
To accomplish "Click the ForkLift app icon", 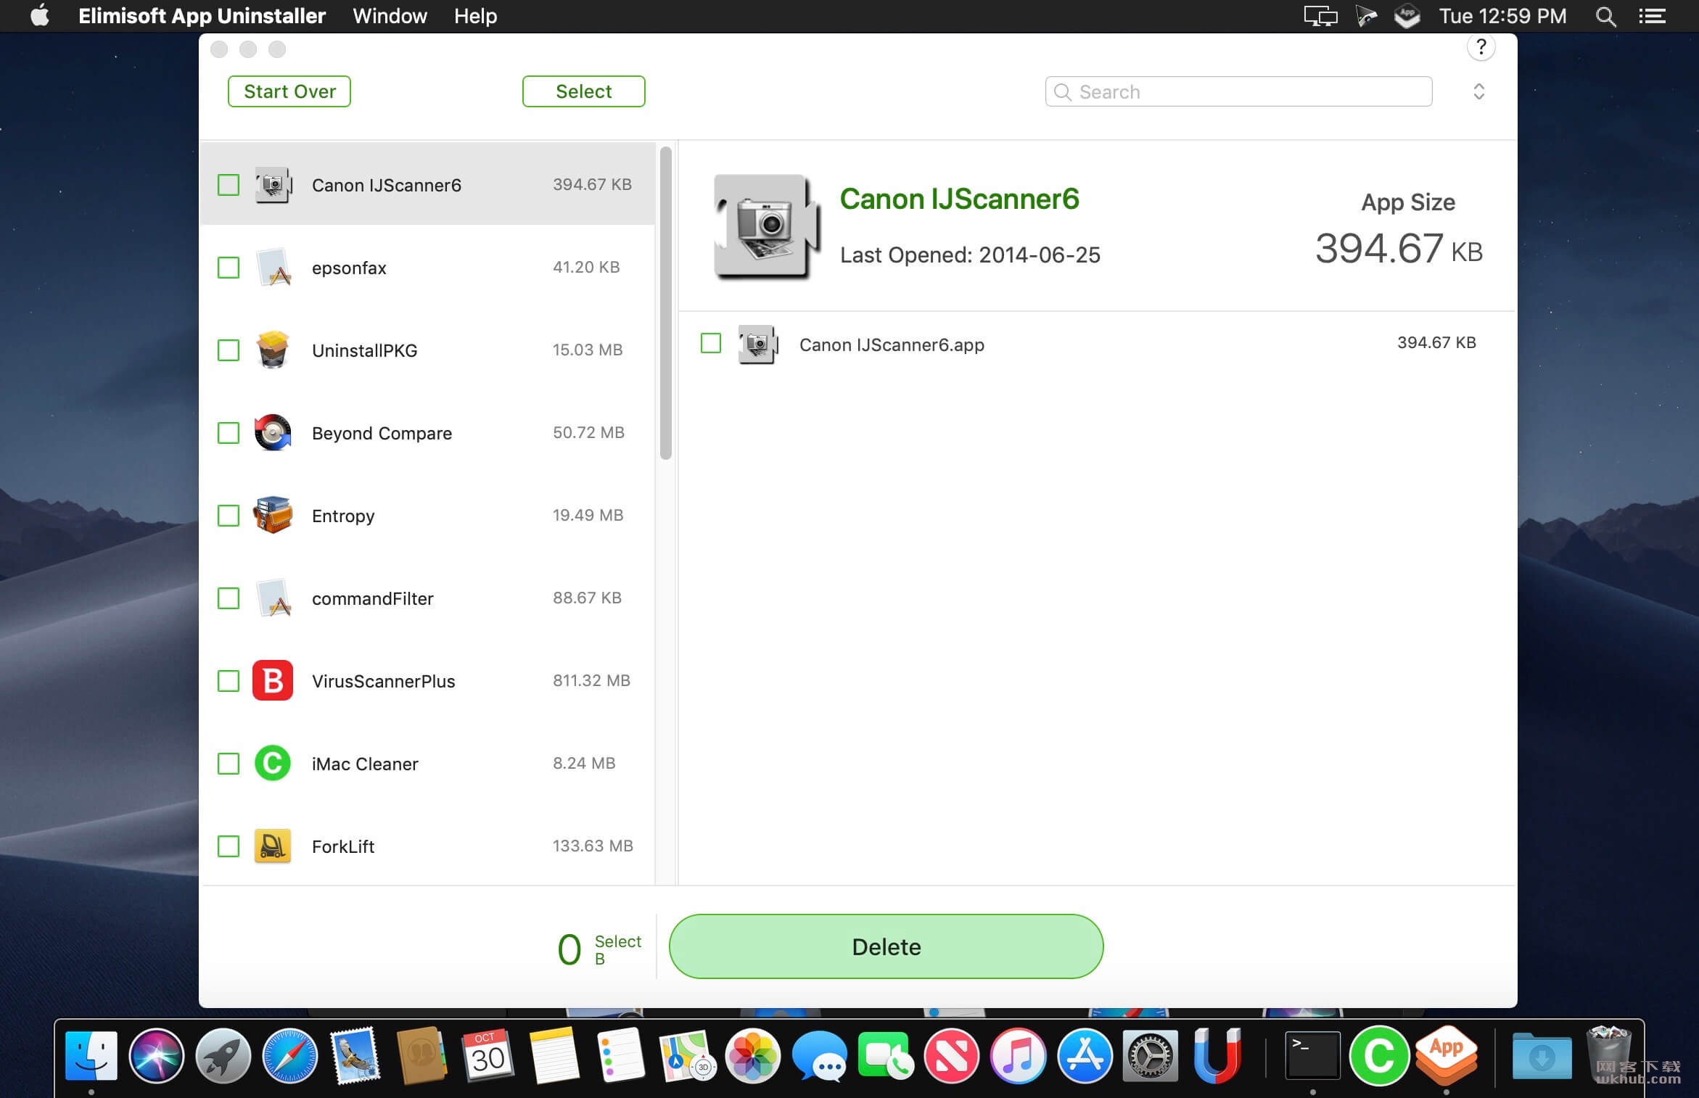I will [x=273, y=846].
